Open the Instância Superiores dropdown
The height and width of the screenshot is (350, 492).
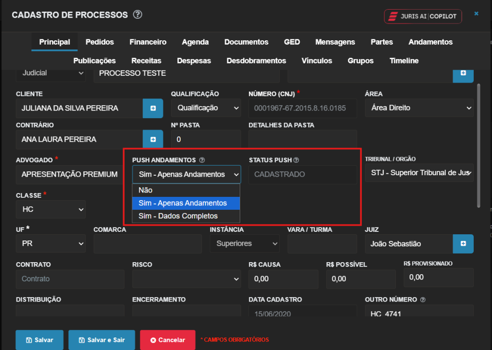pos(245,243)
